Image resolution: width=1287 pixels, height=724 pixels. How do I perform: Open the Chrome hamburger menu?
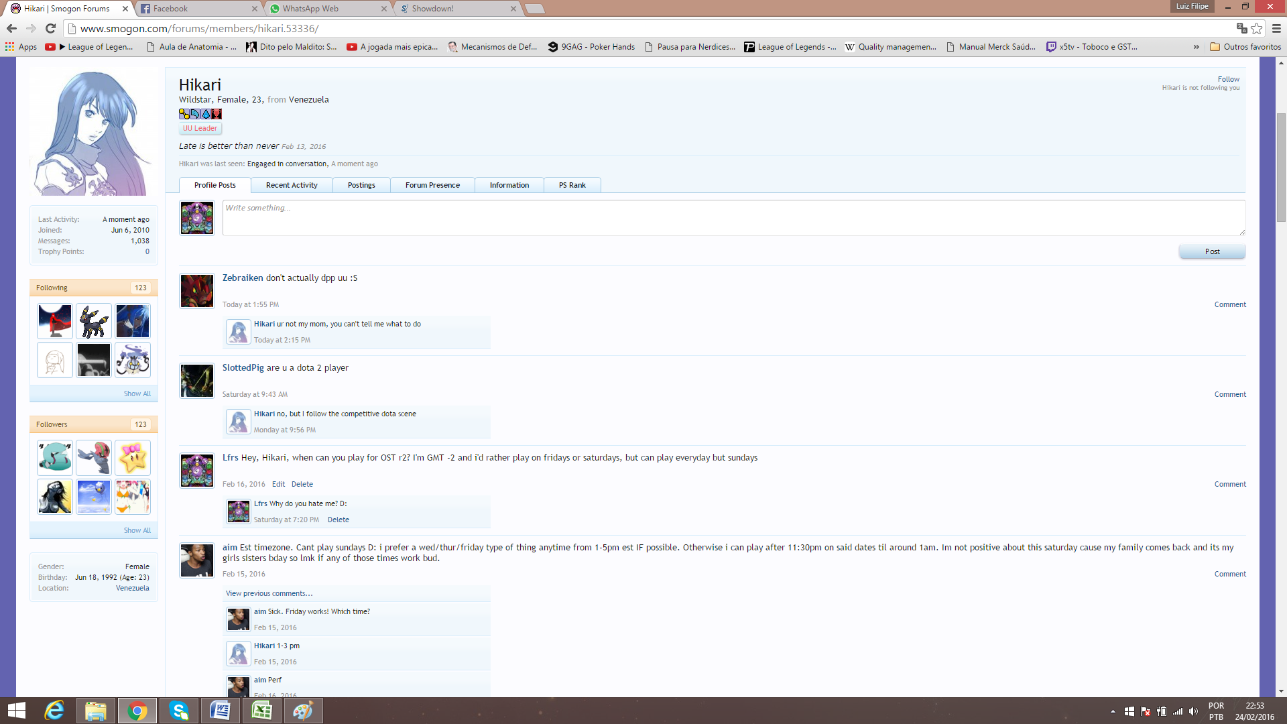coord(1276,28)
